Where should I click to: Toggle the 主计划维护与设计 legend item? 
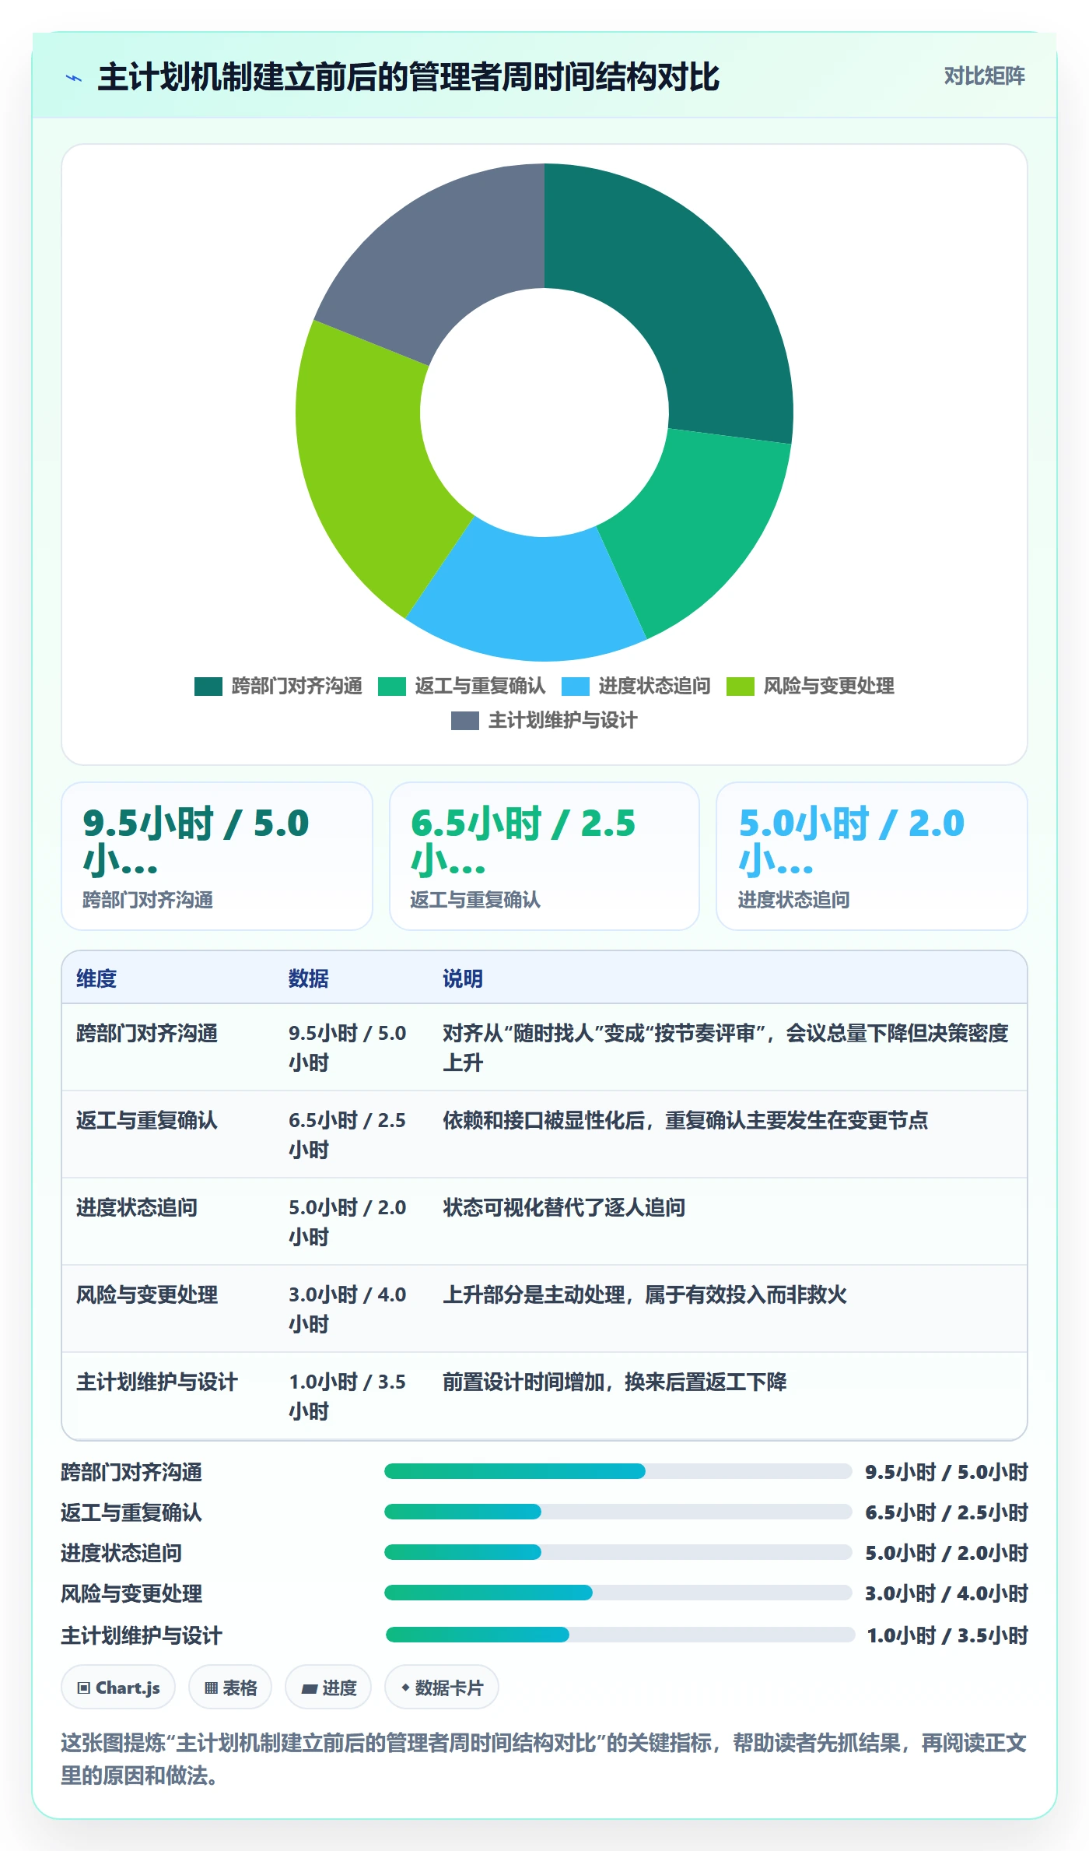click(x=544, y=720)
